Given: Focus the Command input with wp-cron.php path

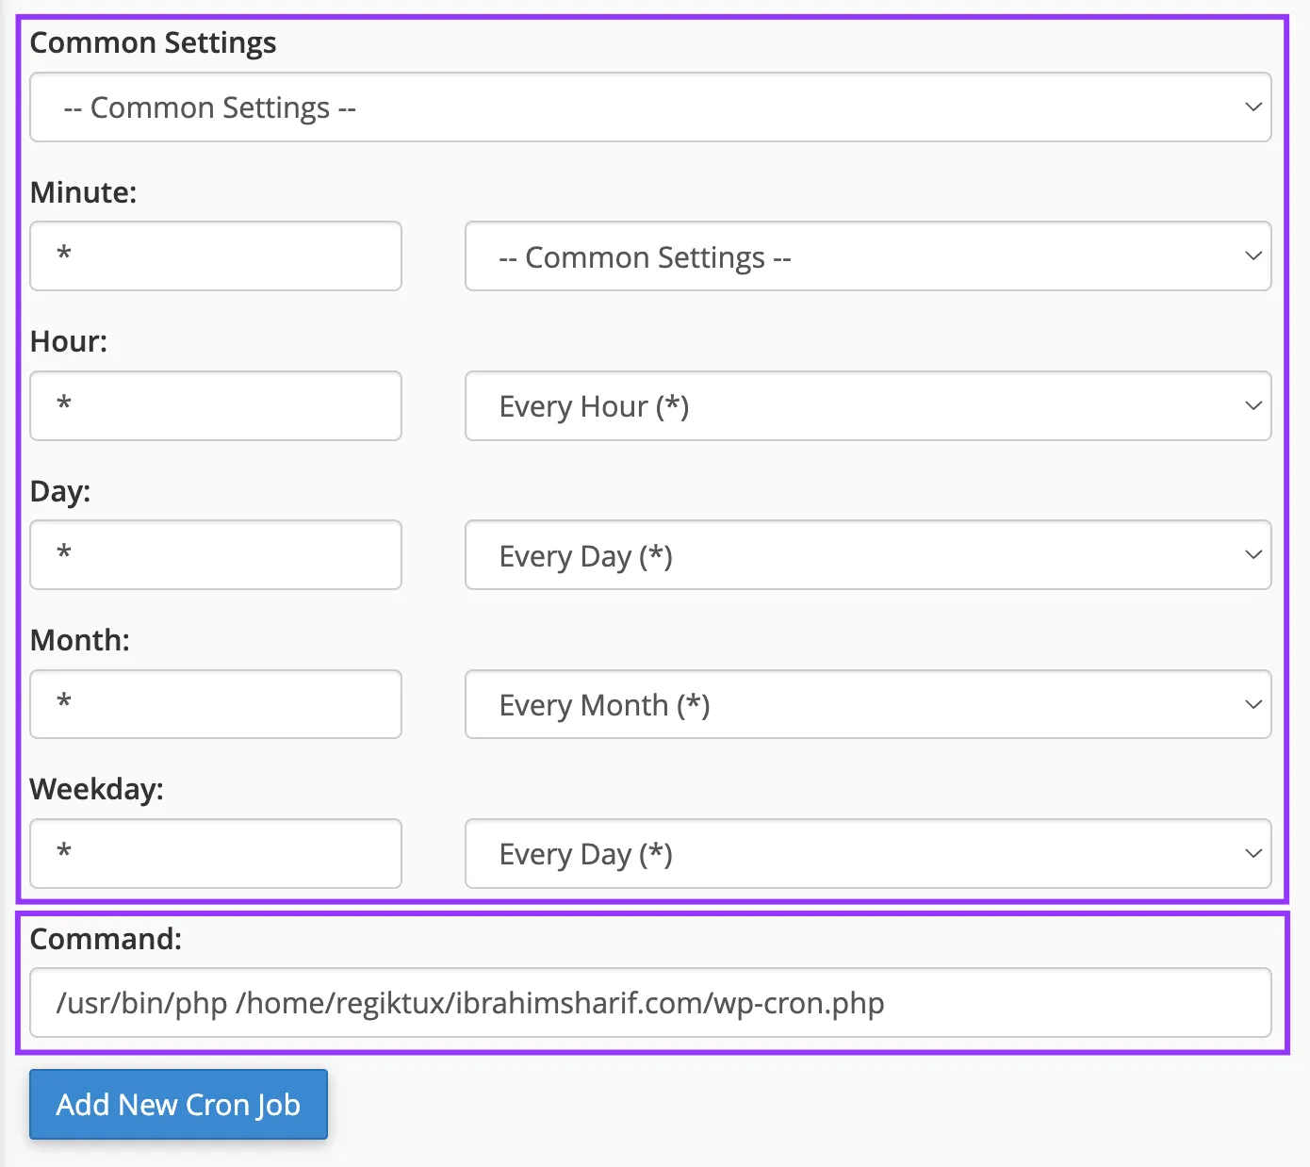Looking at the screenshot, I should (x=650, y=1003).
